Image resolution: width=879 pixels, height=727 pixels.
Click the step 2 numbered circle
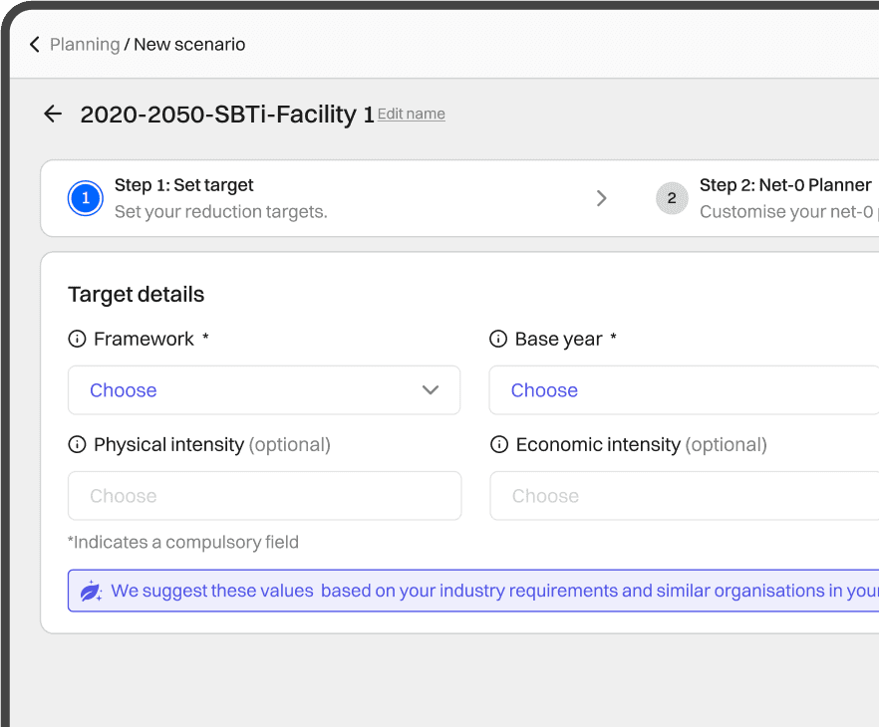(x=672, y=198)
